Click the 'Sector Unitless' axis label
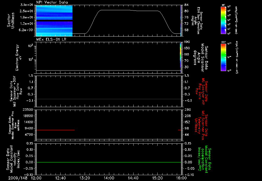The width and height of the screenshot is (262, 181). [x=11, y=20]
